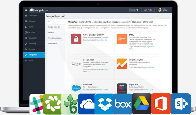Image resolution: width=196 pixels, height=115 pixels.
Task: Open Dashboard in sidebar
Action: coord(34,16)
